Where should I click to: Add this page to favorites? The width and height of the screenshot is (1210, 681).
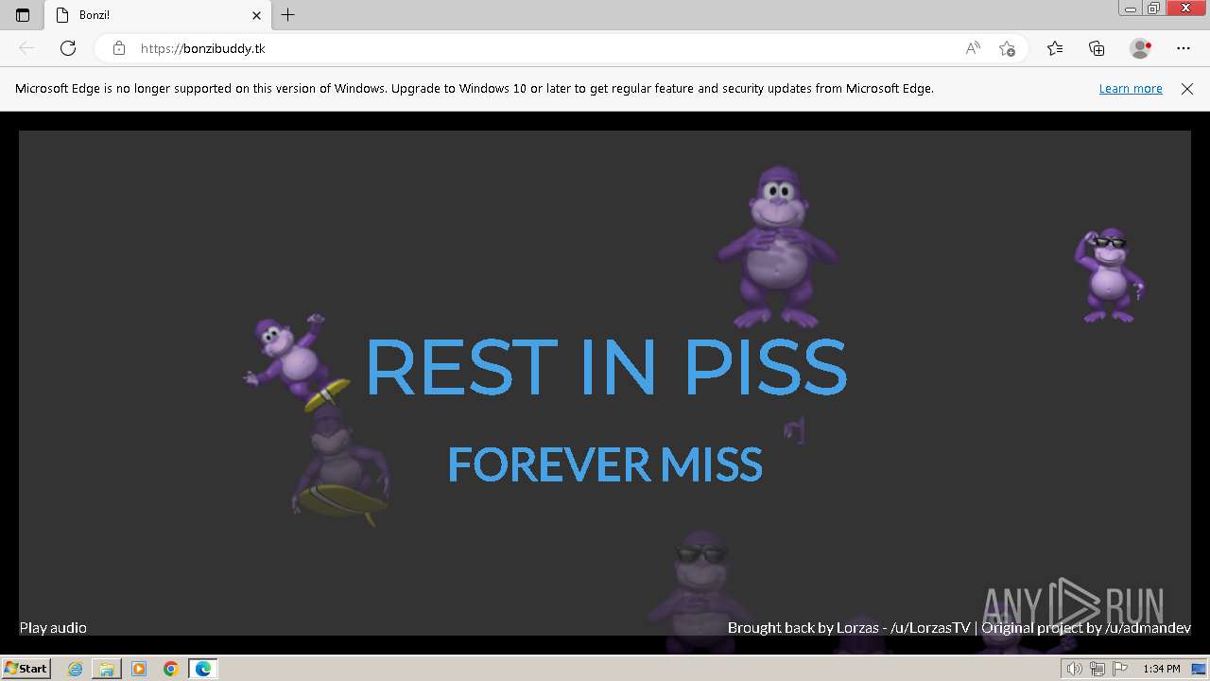[x=1007, y=48]
